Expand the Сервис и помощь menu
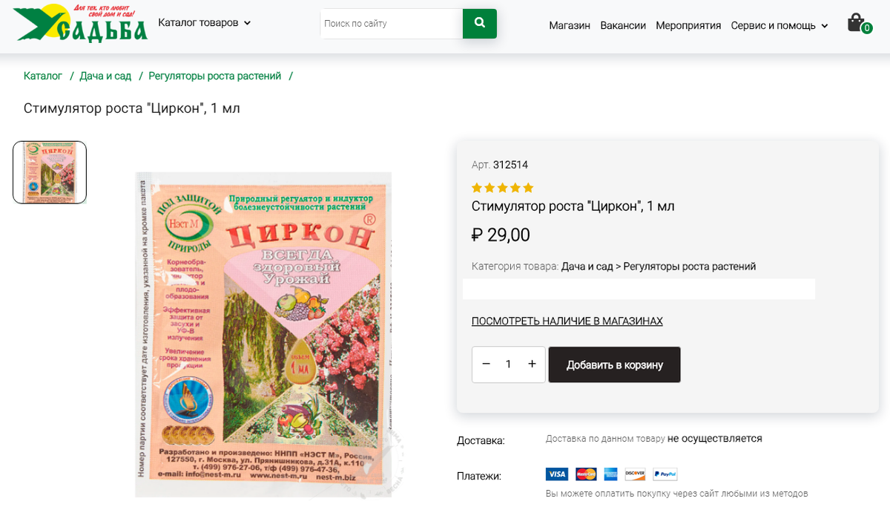Viewport: 890px width, 507px height. click(779, 25)
